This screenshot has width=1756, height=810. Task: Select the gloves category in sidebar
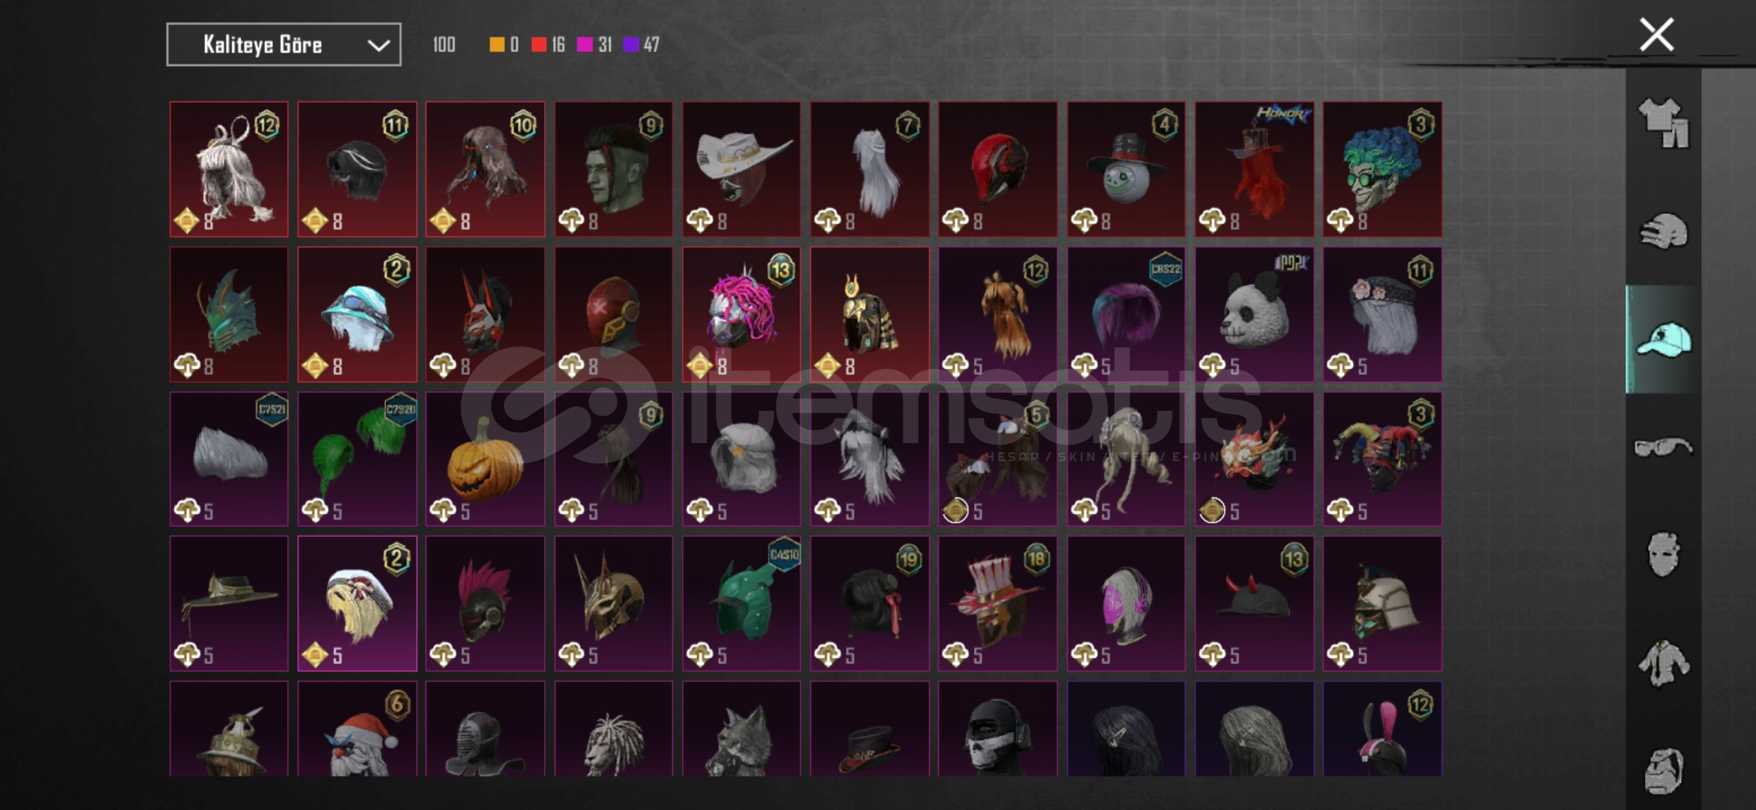tap(1664, 231)
